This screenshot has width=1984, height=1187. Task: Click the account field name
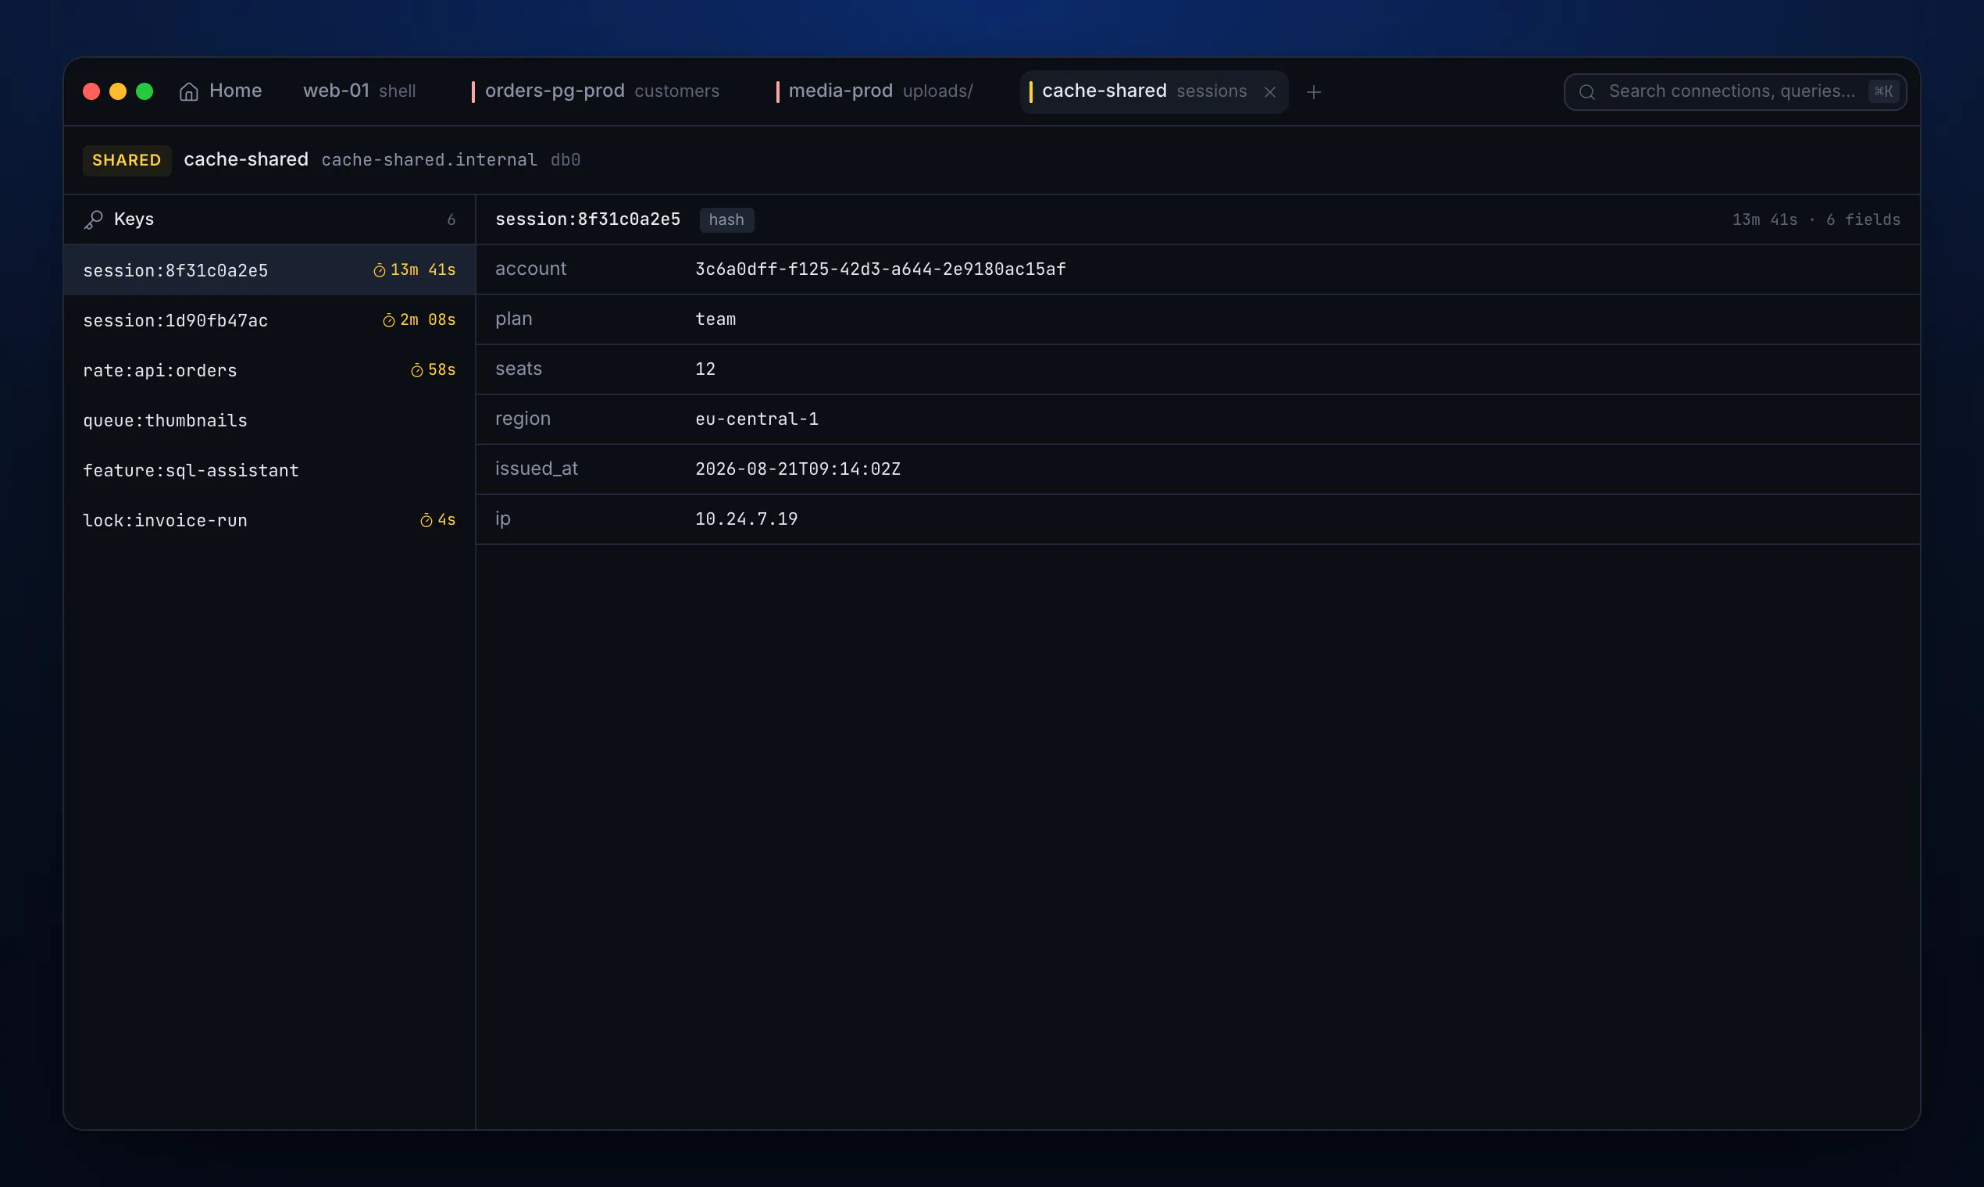530,269
